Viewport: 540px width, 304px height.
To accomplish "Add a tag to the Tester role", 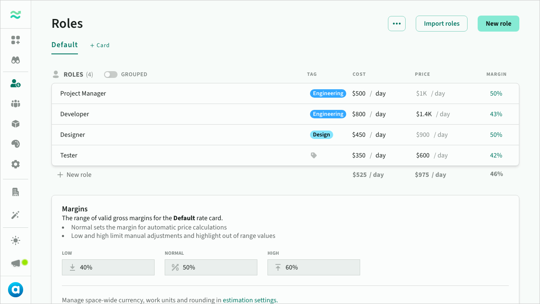I will pos(313,155).
